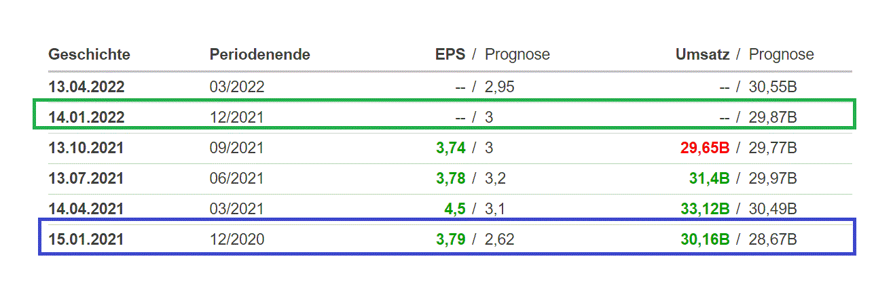The width and height of the screenshot is (893, 301).
Task: Click the 12/2020 period end cell
Action: pyautogui.click(x=236, y=240)
